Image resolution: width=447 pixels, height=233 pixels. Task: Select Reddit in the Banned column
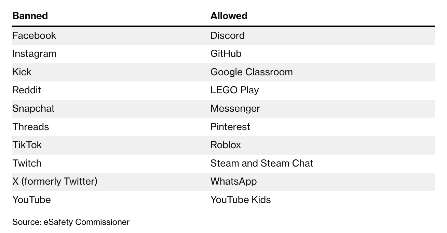click(x=27, y=90)
